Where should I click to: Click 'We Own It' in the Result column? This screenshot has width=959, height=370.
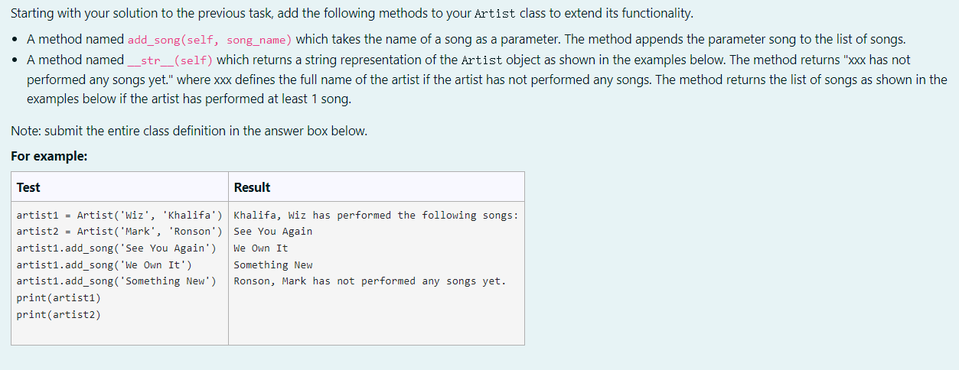tap(261, 248)
